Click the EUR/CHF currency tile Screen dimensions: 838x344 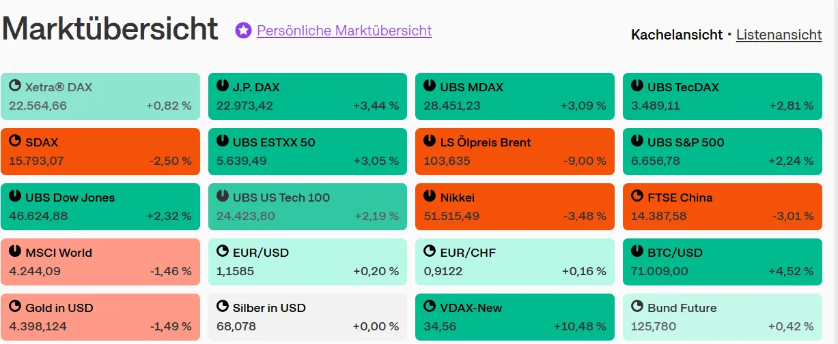(x=514, y=262)
